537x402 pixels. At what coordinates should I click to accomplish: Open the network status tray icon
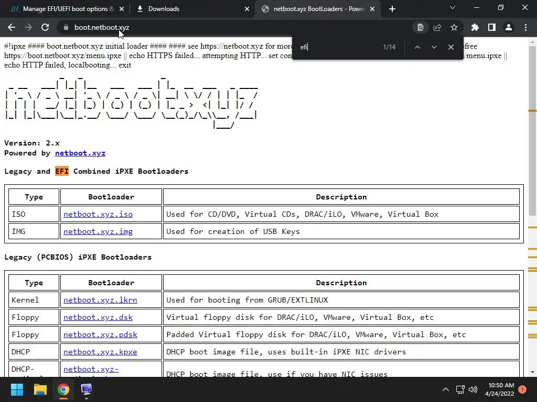coord(460,389)
